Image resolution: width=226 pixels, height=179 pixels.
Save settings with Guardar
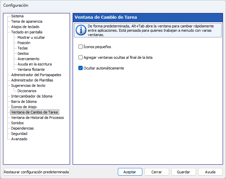183,172
